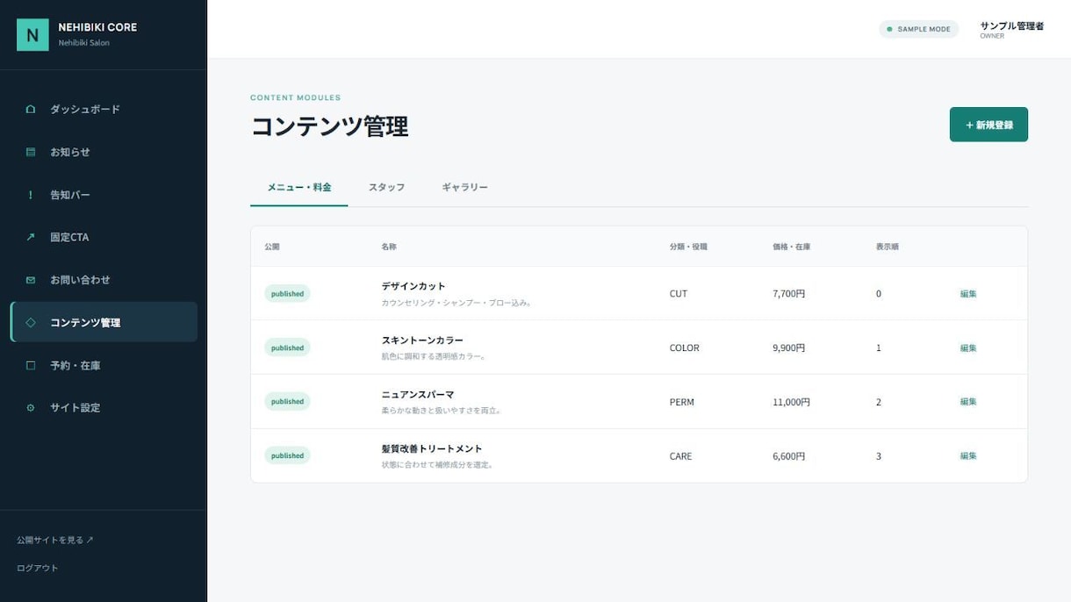Image resolution: width=1071 pixels, height=602 pixels.
Task: Click the サンプル管理者 owner profile
Action: pyautogui.click(x=1011, y=30)
